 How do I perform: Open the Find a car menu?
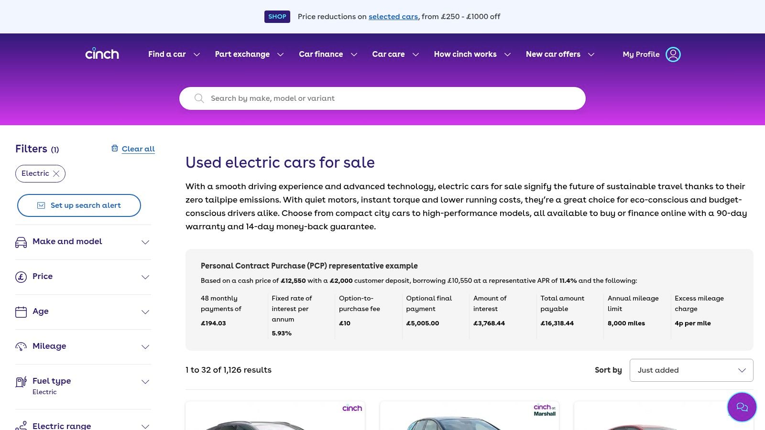[x=174, y=54]
